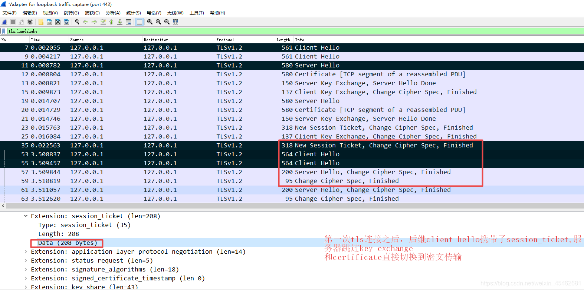Screen dimensions: 584x290
Task: Open the 视图(V) menu
Action: coord(50,13)
